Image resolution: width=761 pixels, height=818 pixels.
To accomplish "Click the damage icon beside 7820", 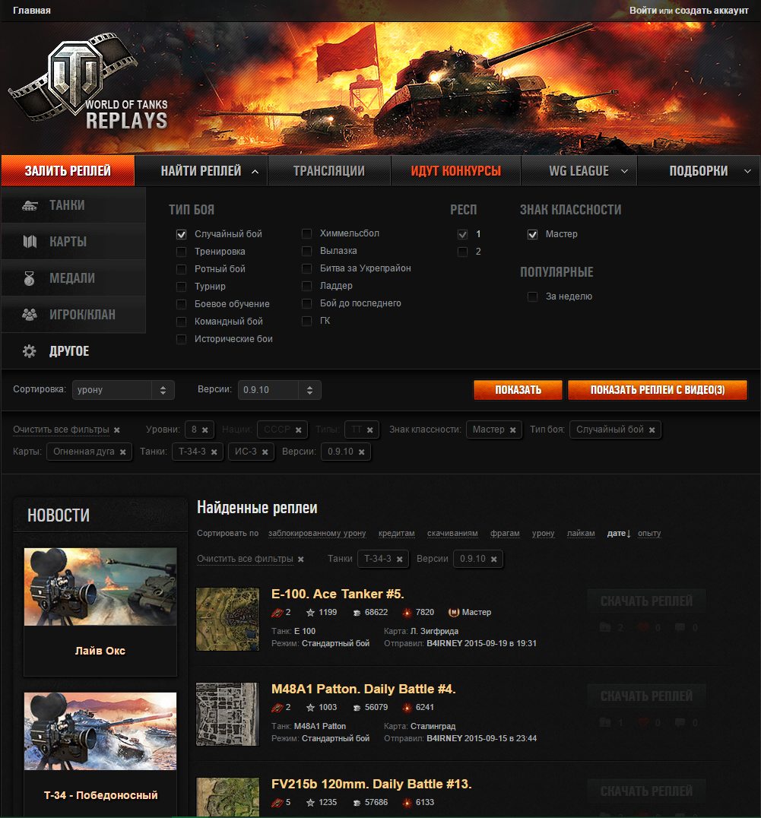I will point(407,613).
